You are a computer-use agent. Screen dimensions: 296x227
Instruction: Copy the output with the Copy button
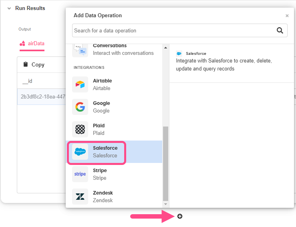tap(34, 64)
